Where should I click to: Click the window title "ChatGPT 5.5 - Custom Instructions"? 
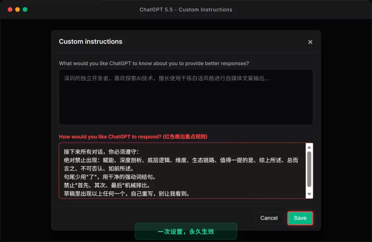pos(186,10)
